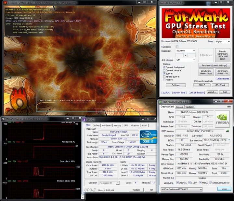Screen dimensions: 234x201
Task: Click the NVIDIA logo in GPU-Z
Action: [222, 119]
